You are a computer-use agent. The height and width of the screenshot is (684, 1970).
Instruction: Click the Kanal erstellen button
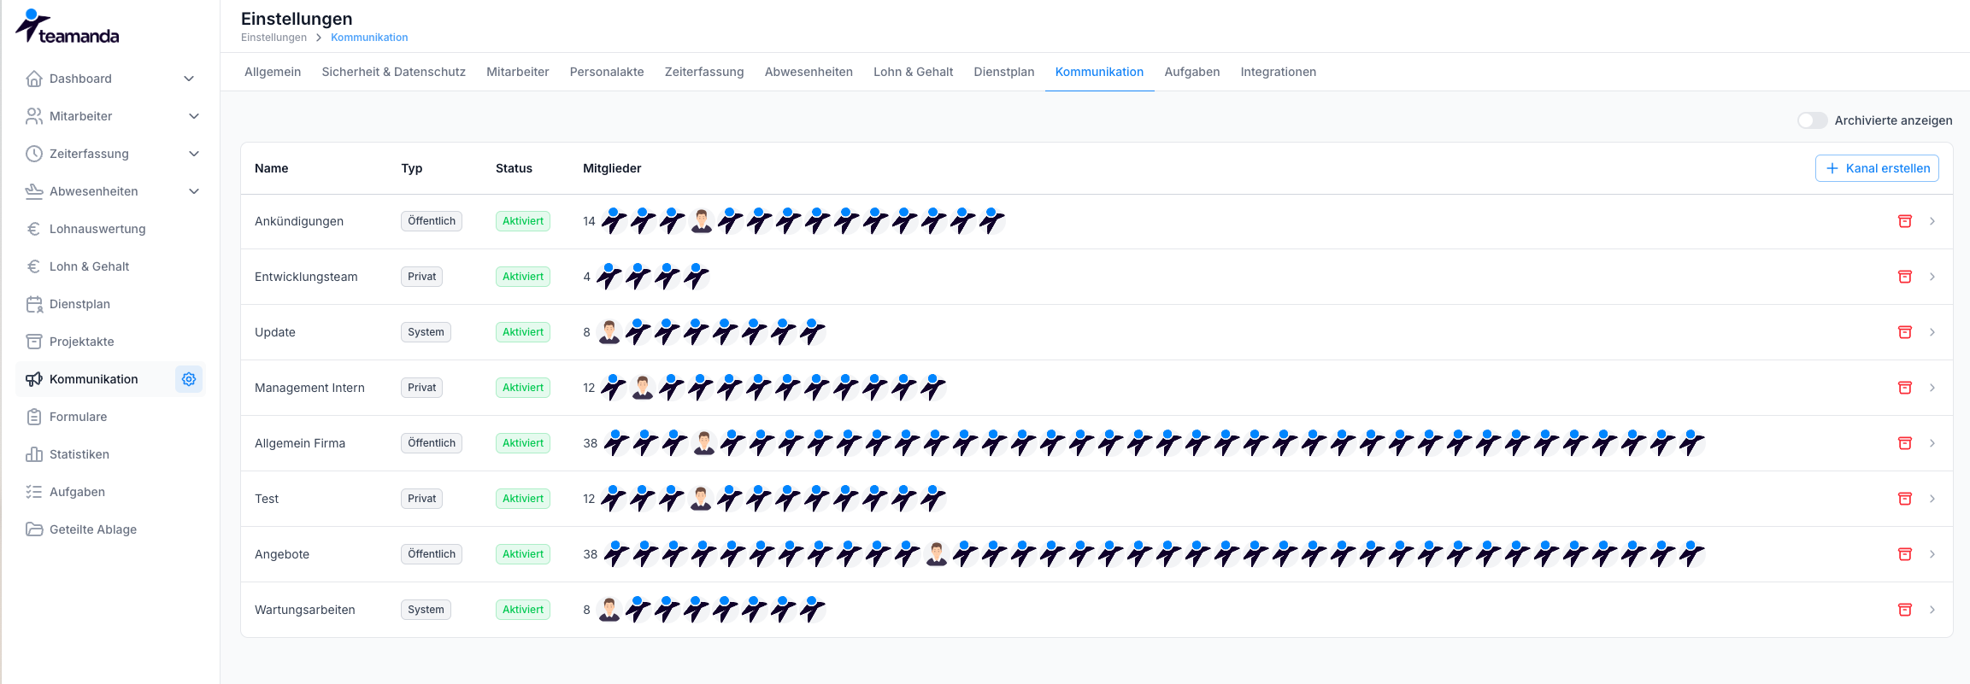(x=1877, y=168)
